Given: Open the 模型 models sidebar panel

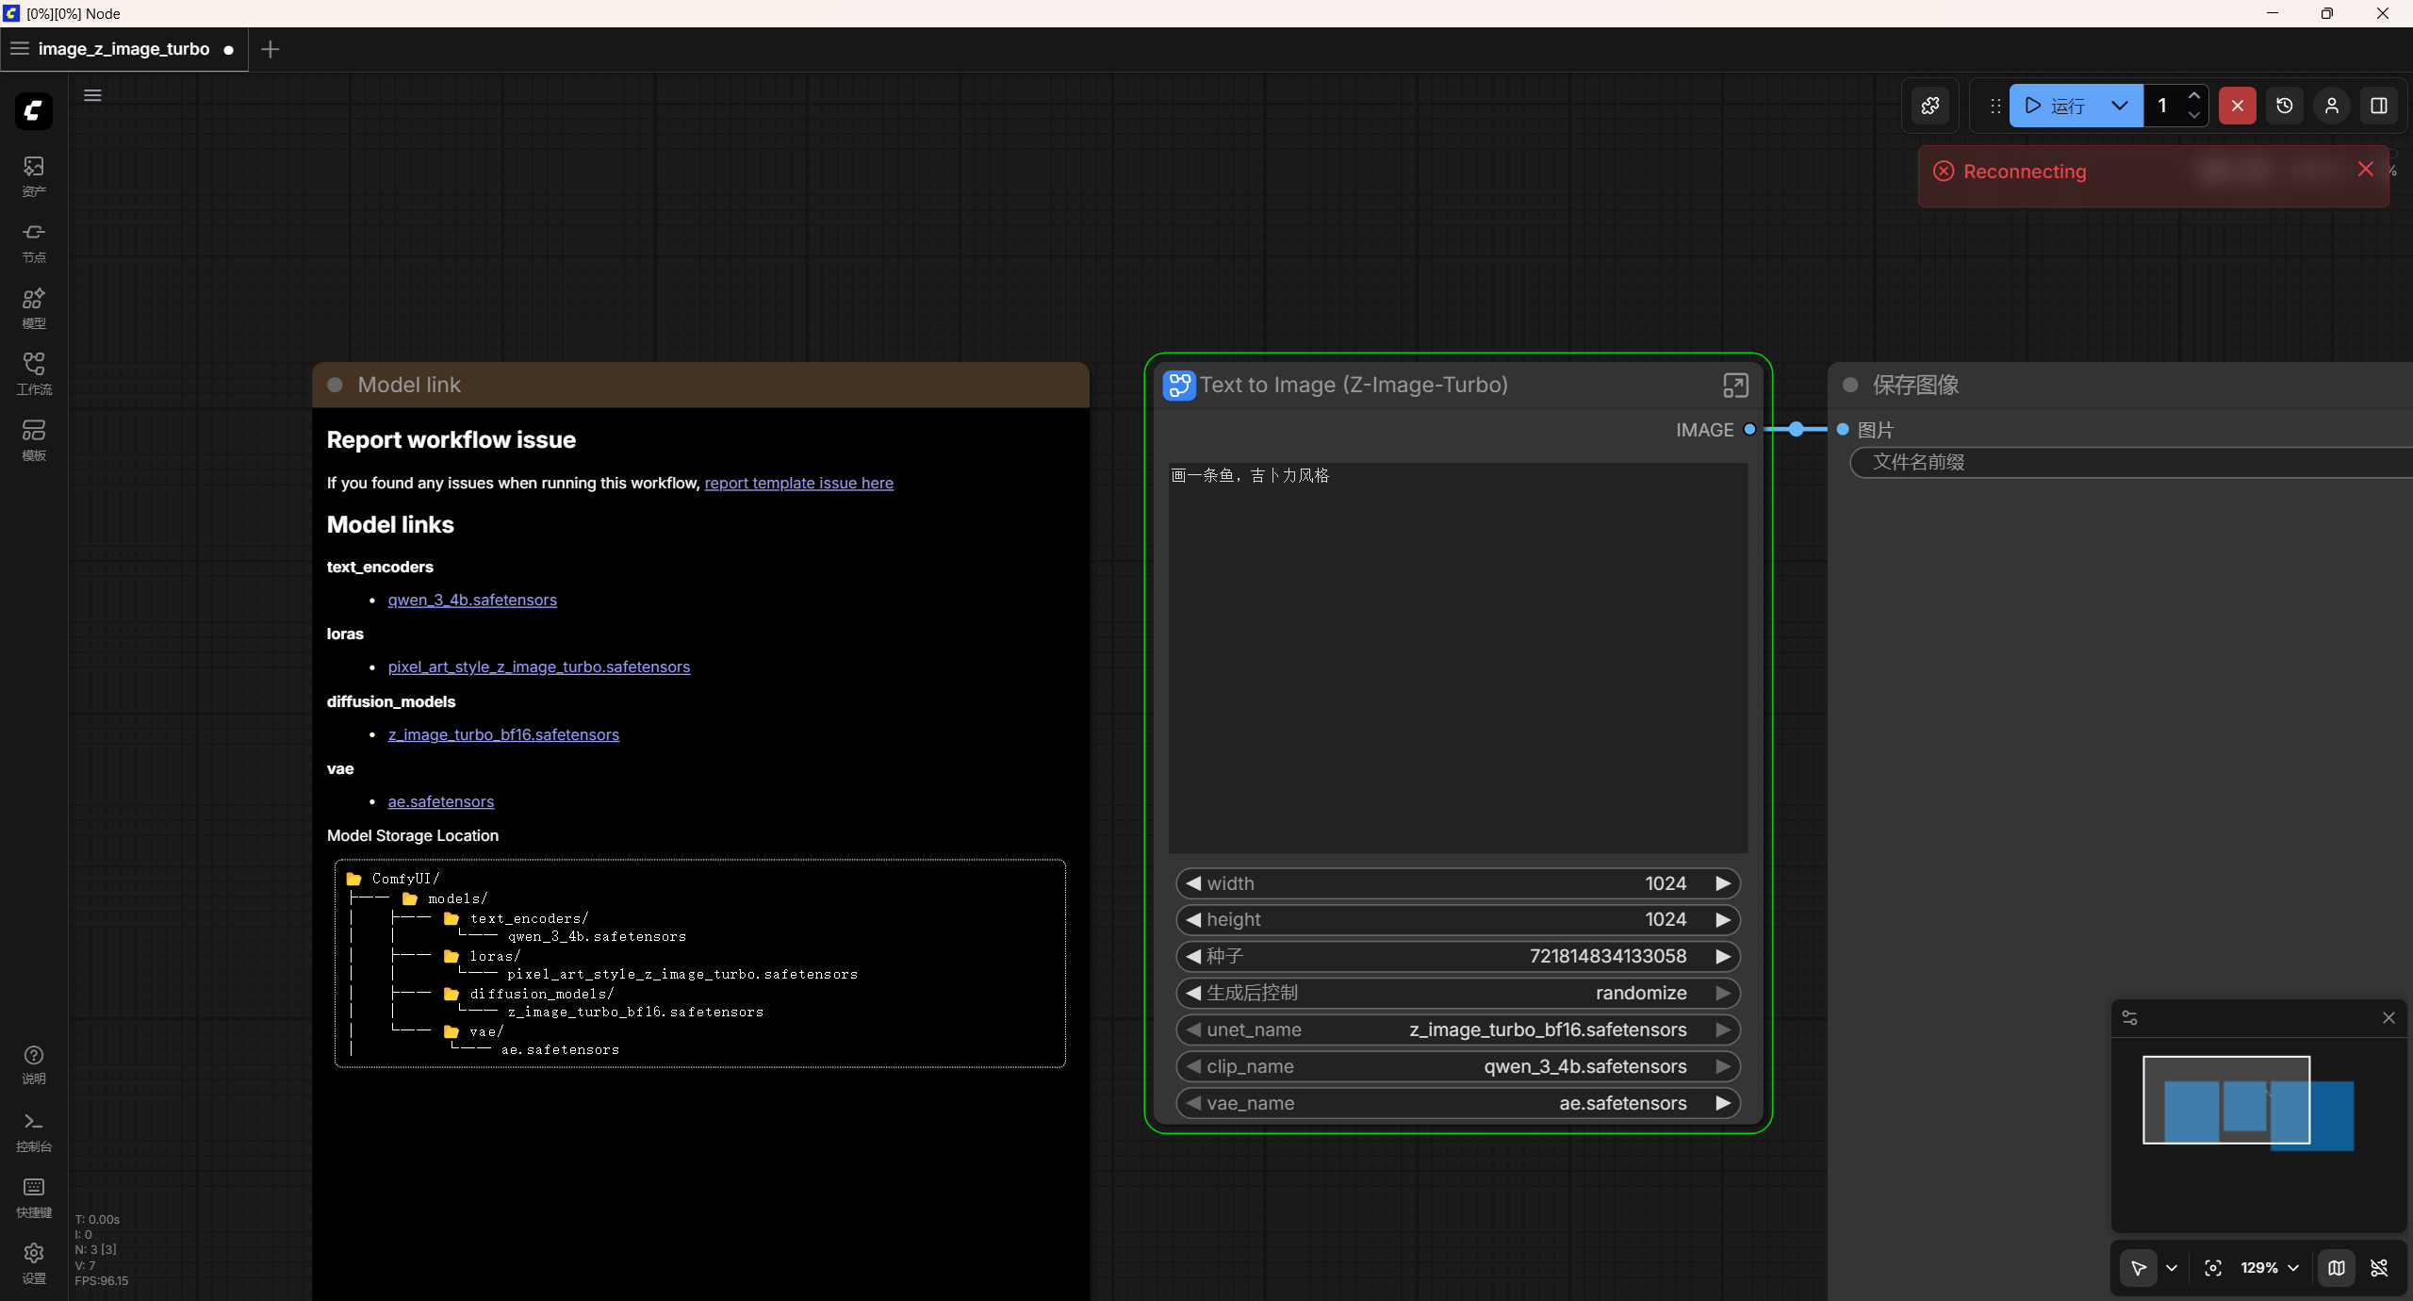Looking at the screenshot, I should [34, 308].
